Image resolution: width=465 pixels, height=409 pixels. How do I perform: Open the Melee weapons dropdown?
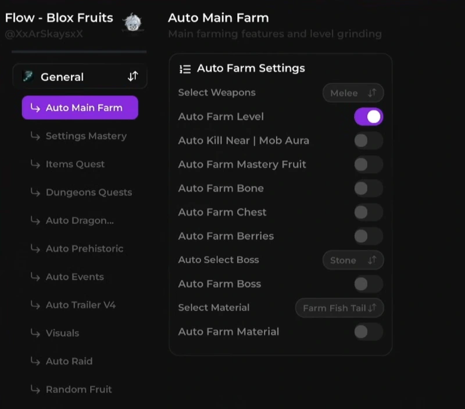click(x=353, y=92)
